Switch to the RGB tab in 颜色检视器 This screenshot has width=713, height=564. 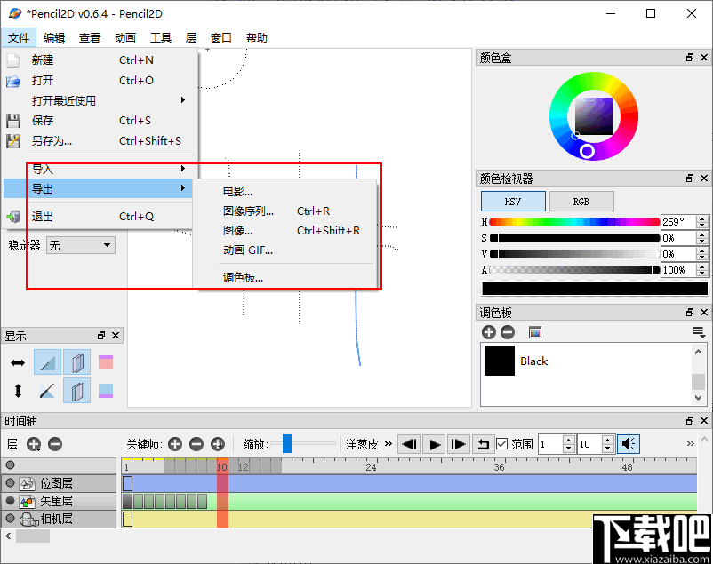(581, 201)
